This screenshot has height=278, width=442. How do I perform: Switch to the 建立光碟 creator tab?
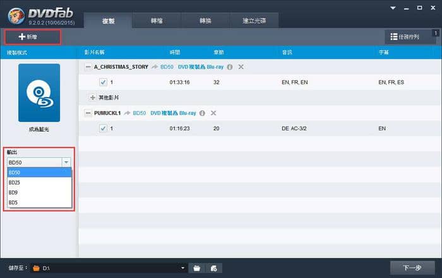click(x=254, y=21)
